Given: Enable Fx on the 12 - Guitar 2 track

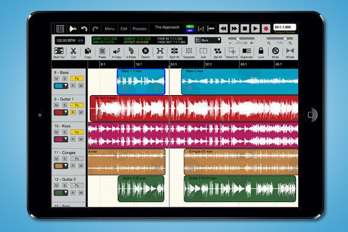Looking at the screenshot, I should (77, 185).
